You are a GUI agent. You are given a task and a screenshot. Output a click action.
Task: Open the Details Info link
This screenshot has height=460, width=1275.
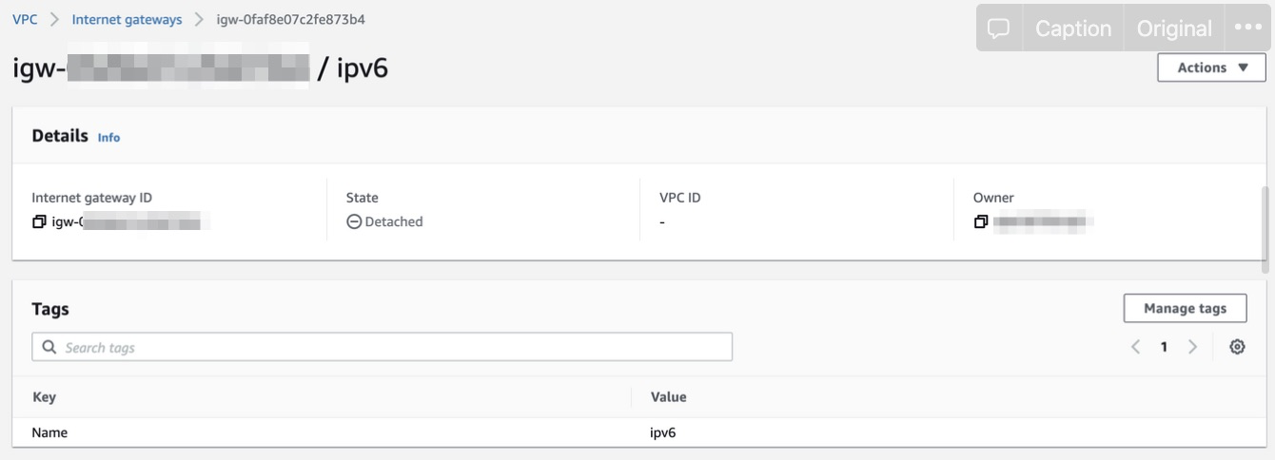[108, 138]
